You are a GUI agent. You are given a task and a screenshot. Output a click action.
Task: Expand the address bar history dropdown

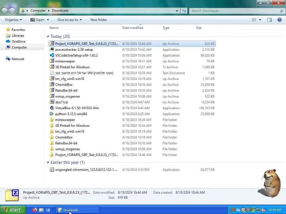(177, 11)
